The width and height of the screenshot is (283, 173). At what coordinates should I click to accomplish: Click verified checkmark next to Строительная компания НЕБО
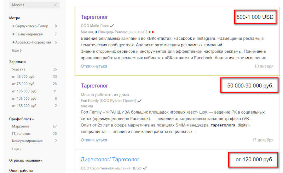coord(145,168)
